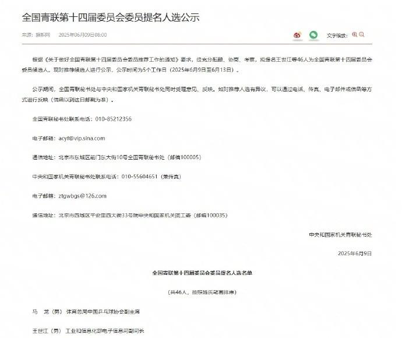The image size is (402, 338).
Task: Click the 平安里西大街33号 mailing address line
Action: click(x=130, y=216)
